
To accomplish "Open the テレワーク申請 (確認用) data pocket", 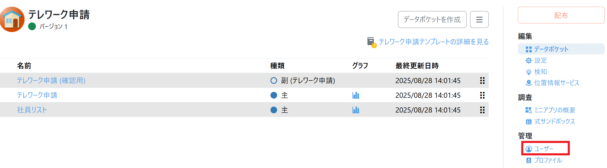I will tap(51, 81).
